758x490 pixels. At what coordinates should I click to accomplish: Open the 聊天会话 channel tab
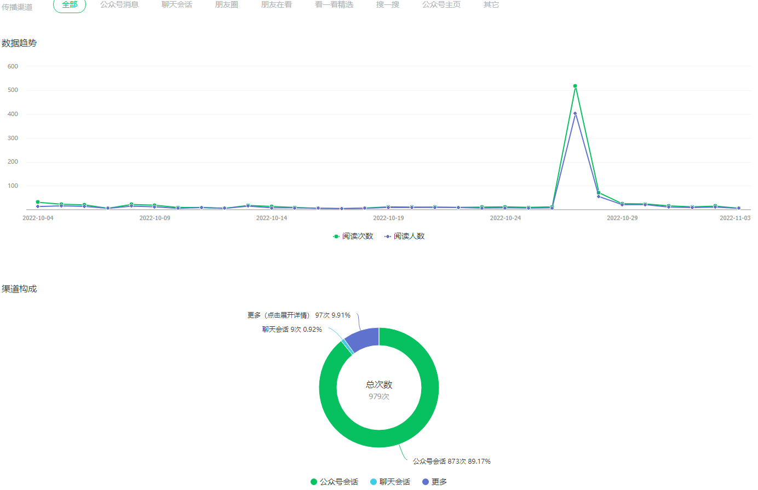(177, 4)
